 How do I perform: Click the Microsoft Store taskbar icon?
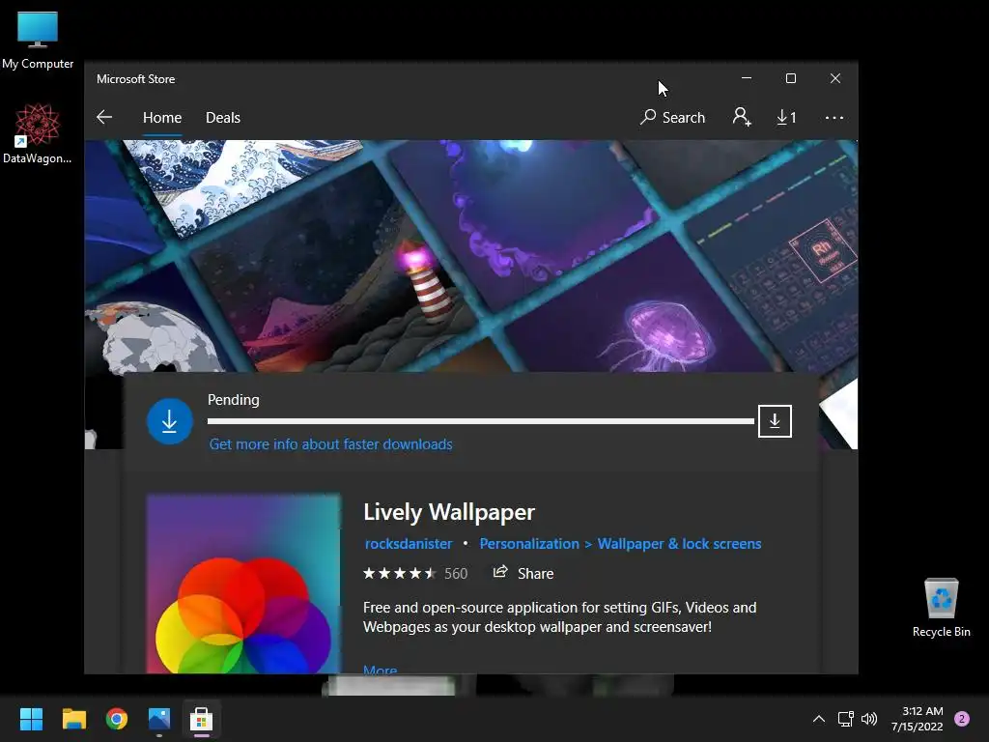click(x=201, y=719)
